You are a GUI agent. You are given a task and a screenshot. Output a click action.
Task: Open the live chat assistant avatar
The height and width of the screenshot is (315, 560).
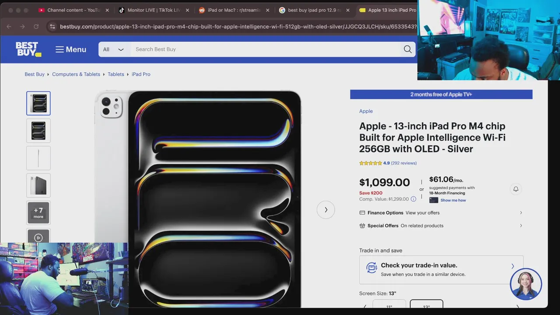pyautogui.click(x=526, y=284)
